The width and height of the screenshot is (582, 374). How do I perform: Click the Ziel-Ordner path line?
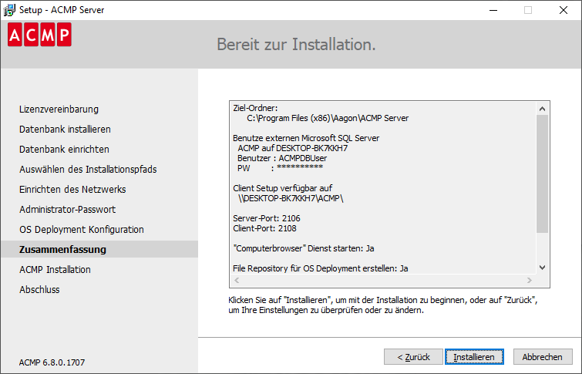click(328, 118)
